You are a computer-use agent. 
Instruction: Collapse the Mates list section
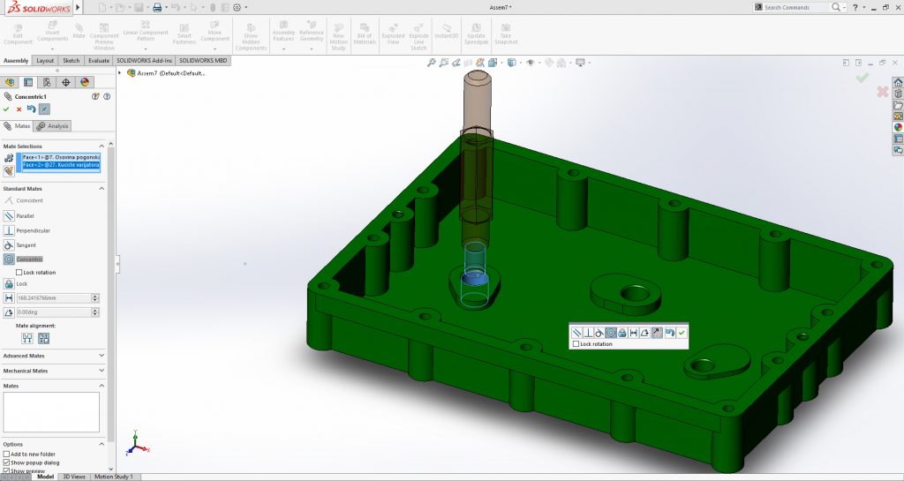pyautogui.click(x=102, y=386)
